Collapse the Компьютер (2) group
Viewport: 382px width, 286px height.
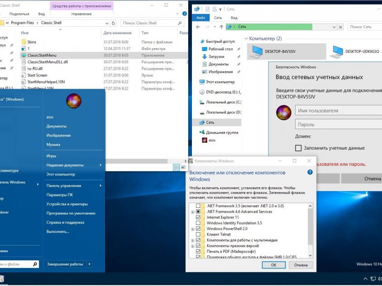click(246, 39)
